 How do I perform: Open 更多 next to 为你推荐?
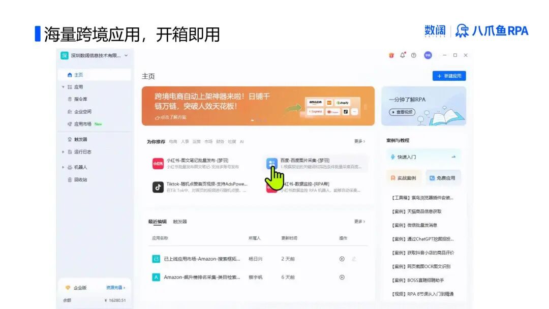pos(359,142)
